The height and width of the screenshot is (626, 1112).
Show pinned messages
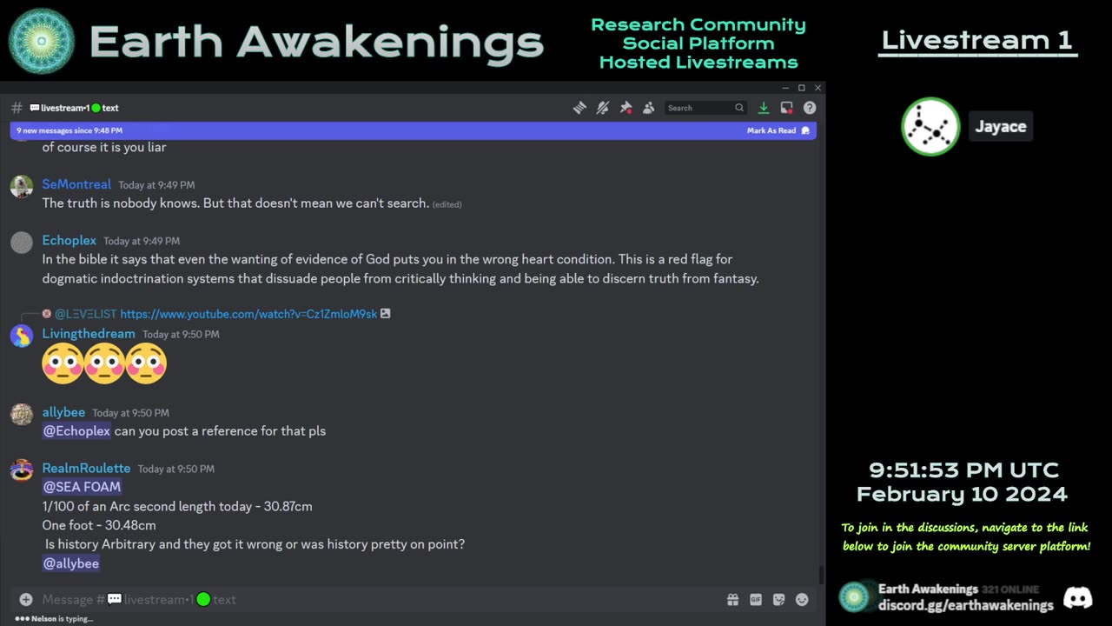pyautogui.click(x=625, y=108)
